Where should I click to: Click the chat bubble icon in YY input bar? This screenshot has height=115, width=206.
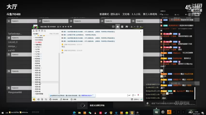coord(133,95)
